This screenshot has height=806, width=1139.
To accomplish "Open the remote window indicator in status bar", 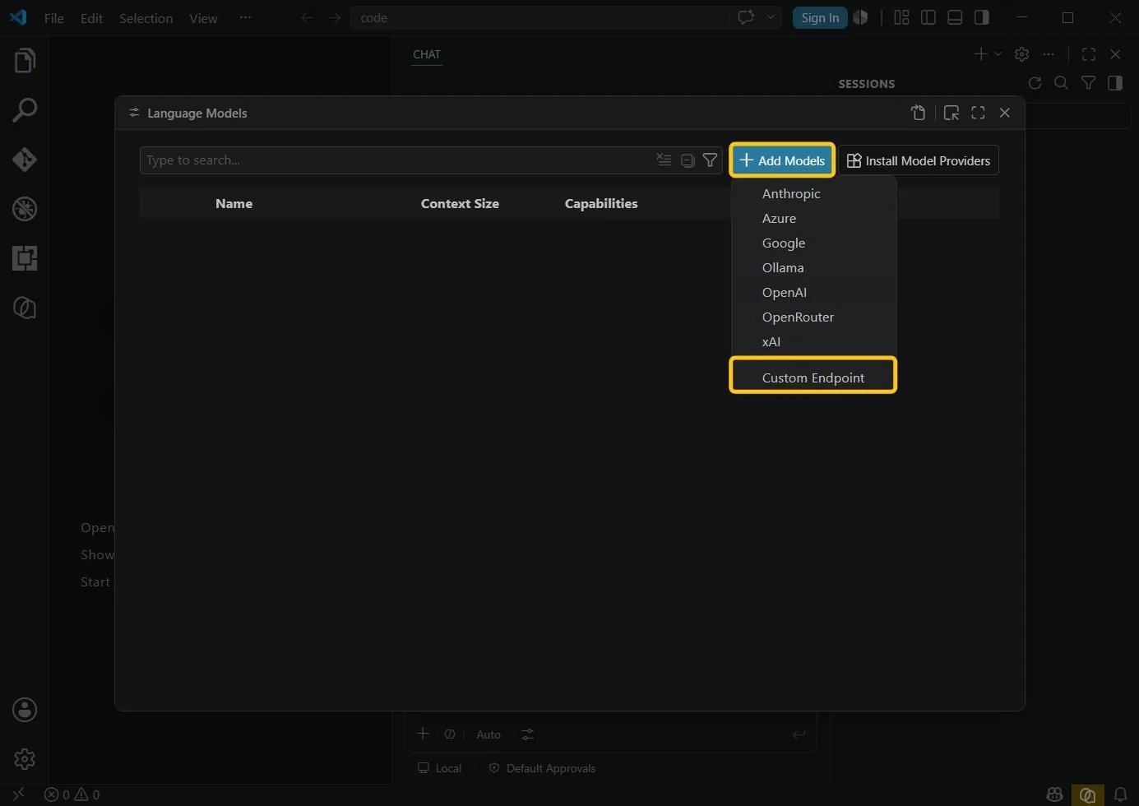I will (x=19, y=794).
